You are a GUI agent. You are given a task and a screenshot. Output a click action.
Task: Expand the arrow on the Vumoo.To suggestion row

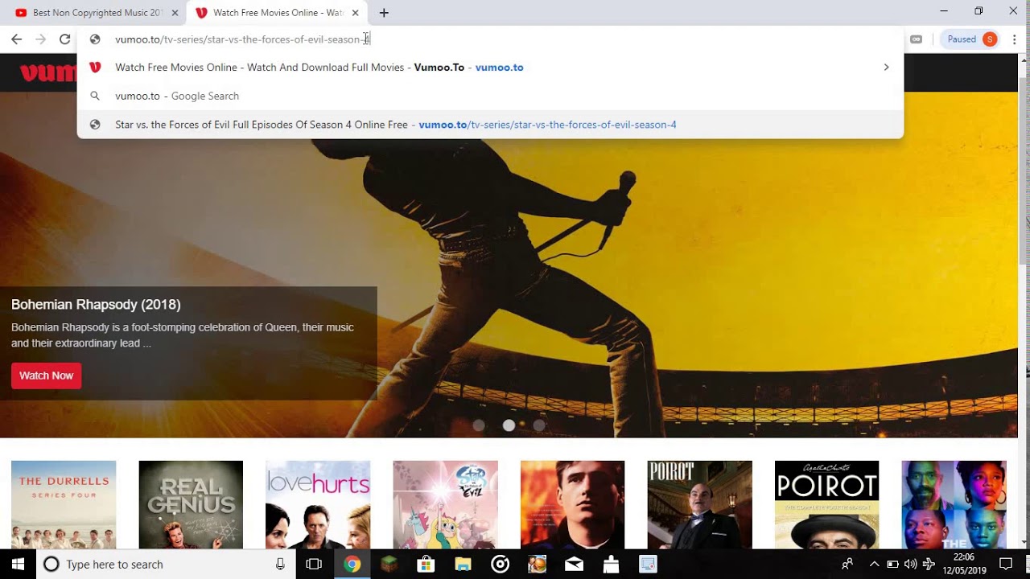[x=886, y=68]
